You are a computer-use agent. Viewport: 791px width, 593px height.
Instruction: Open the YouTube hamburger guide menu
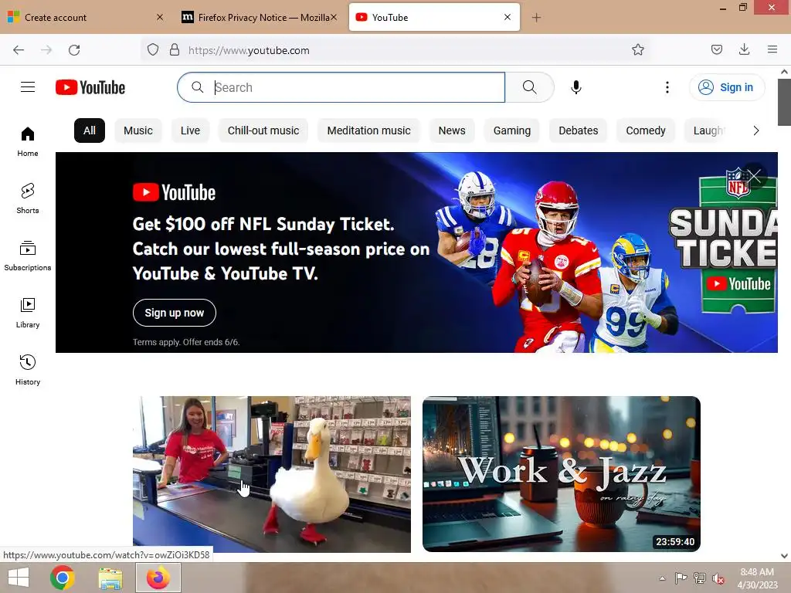point(28,87)
